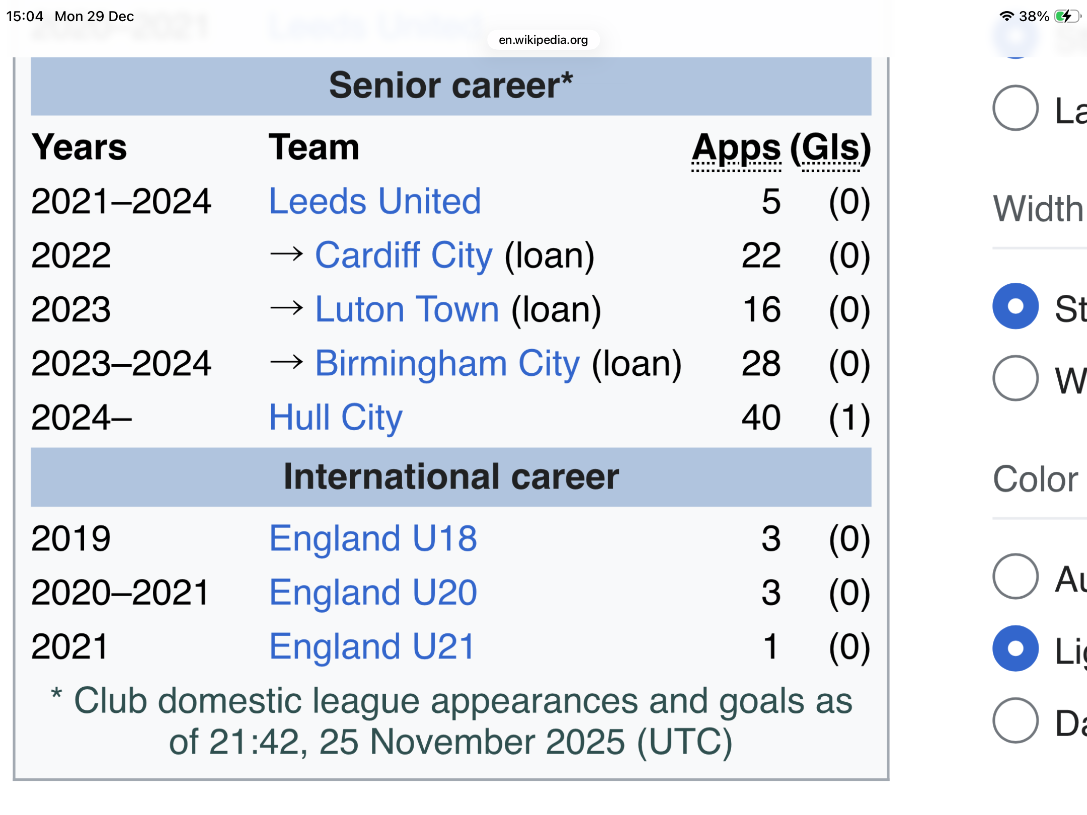Open the Hull City team link
This screenshot has height=815, width=1087.
(x=336, y=417)
